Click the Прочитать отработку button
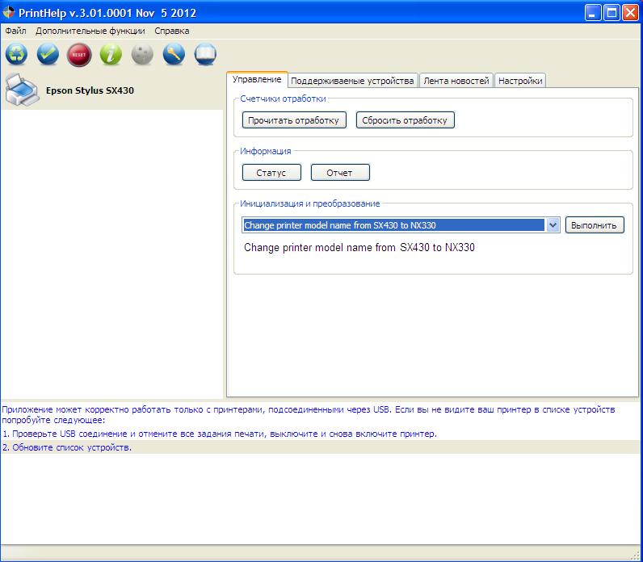Viewport: 643px width, 562px height. coord(293,120)
